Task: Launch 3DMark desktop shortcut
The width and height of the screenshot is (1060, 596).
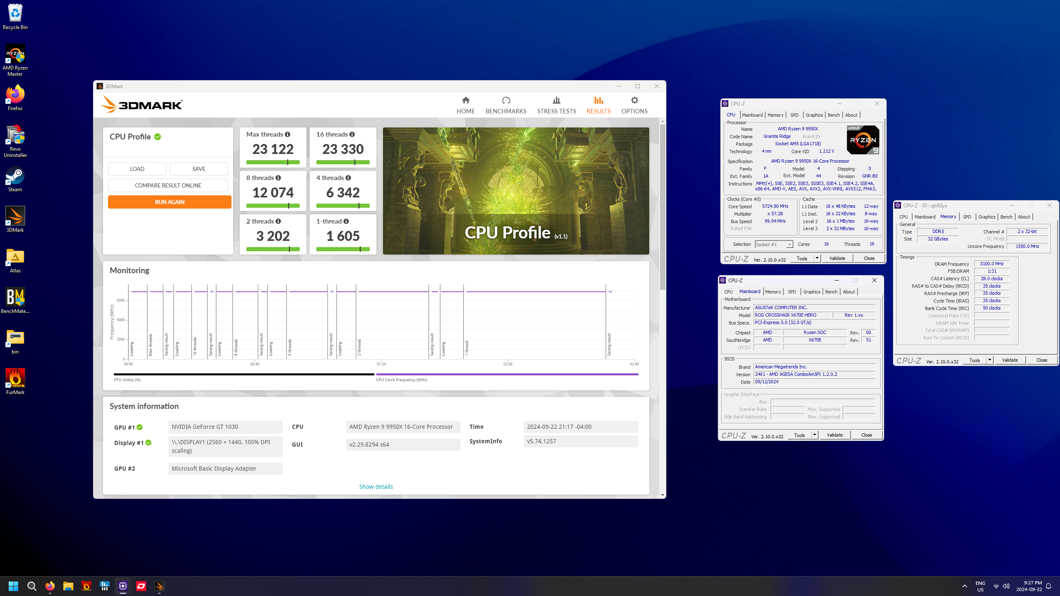Action: tap(15, 220)
